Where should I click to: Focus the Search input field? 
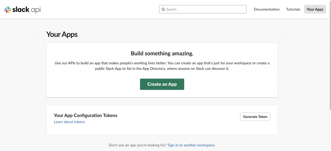click(205, 9)
